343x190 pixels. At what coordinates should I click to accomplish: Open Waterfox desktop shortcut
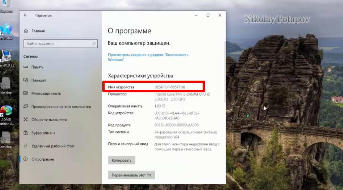click(6, 32)
